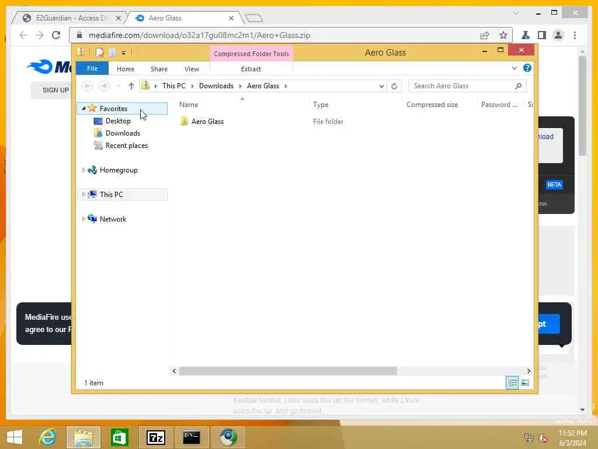Switch to Details view icon

pyautogui.click(x=512, y=382)
